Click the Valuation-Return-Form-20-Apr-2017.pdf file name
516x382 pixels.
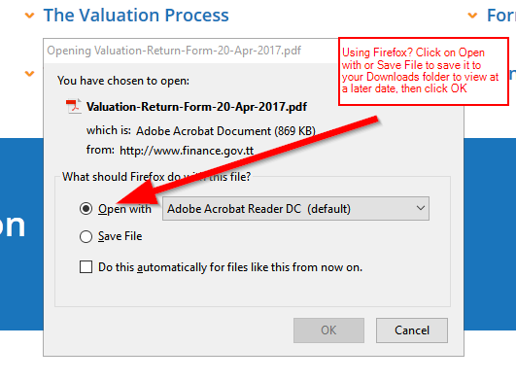(x=196, y=107)
